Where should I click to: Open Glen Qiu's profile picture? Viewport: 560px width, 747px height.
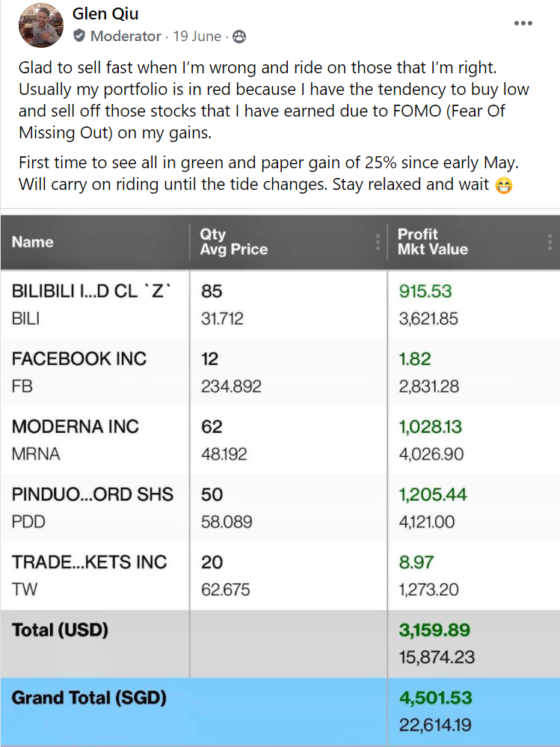40,25
